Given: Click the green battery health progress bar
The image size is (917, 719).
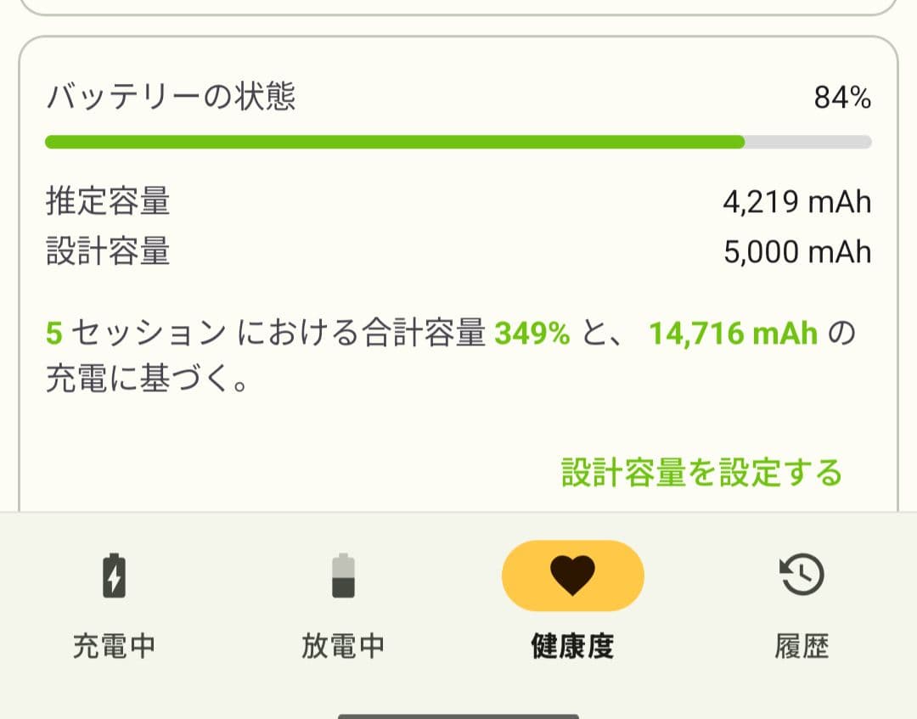Looking at the screenshot, I should (394, 143).
